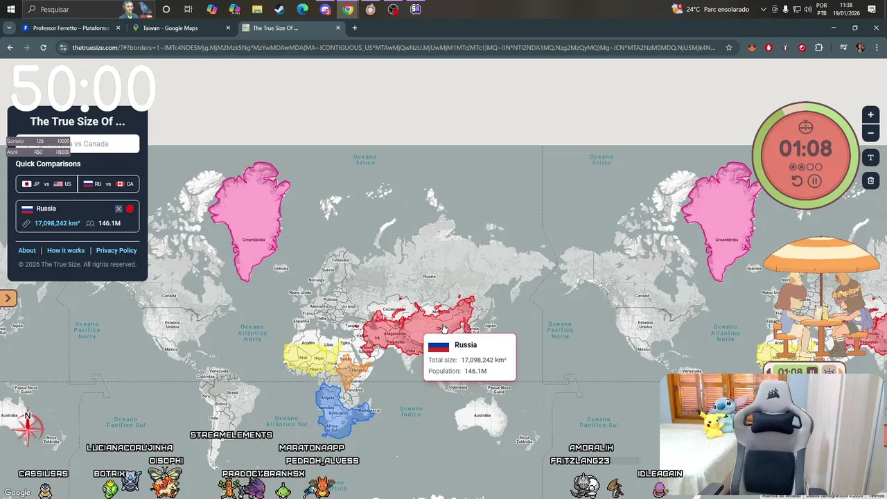Open the red stop-hand ad blocker extension

(769, 48)
